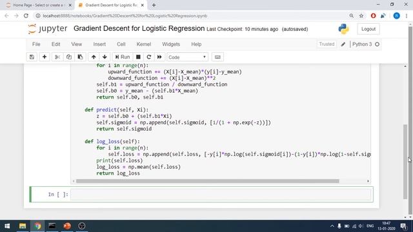Viewport: 413px width, 232px height.
Task: Save notebook with the floppy disk icon
Action: click(32, 57)
